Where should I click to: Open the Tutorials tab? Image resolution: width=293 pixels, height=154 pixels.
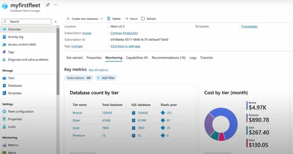pyautogui.click(x=207, y=58)
